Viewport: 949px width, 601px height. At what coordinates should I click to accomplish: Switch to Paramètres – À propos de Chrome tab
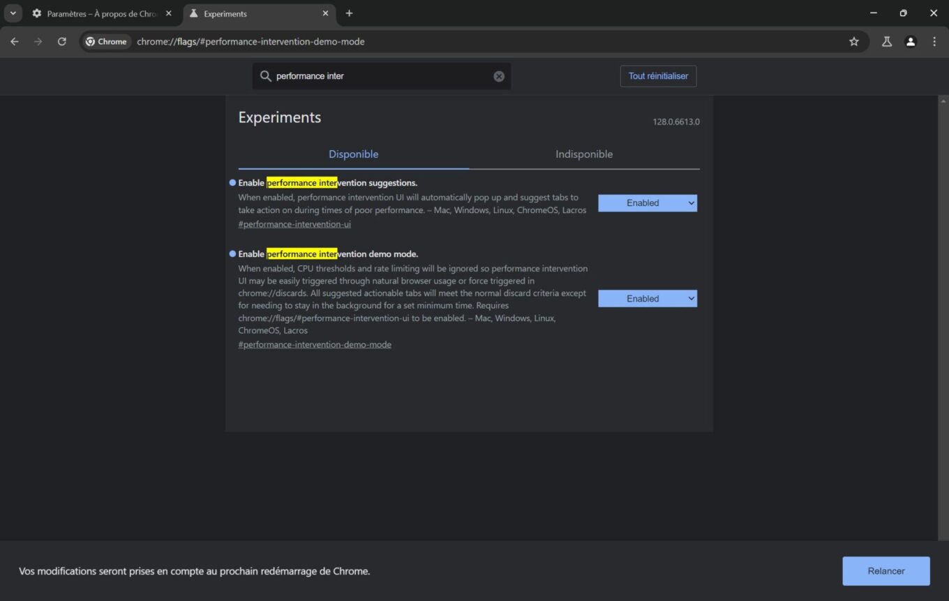coord(103,13)
